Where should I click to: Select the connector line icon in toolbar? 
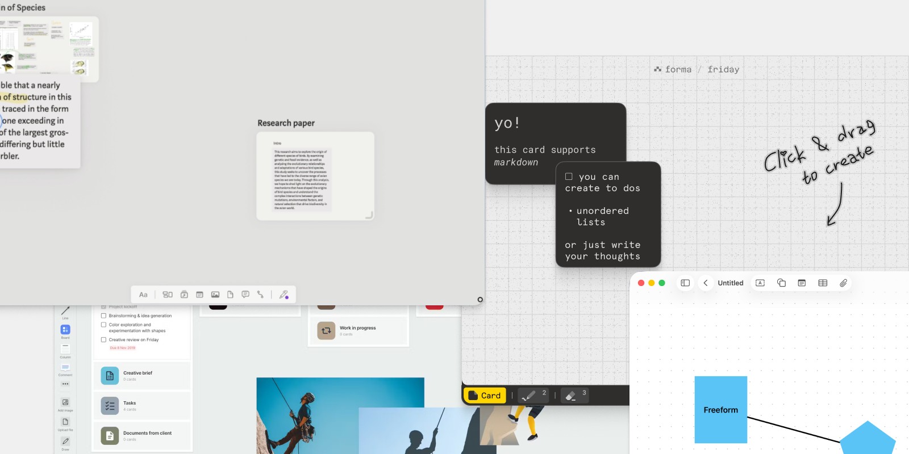[x=260, y=295]
